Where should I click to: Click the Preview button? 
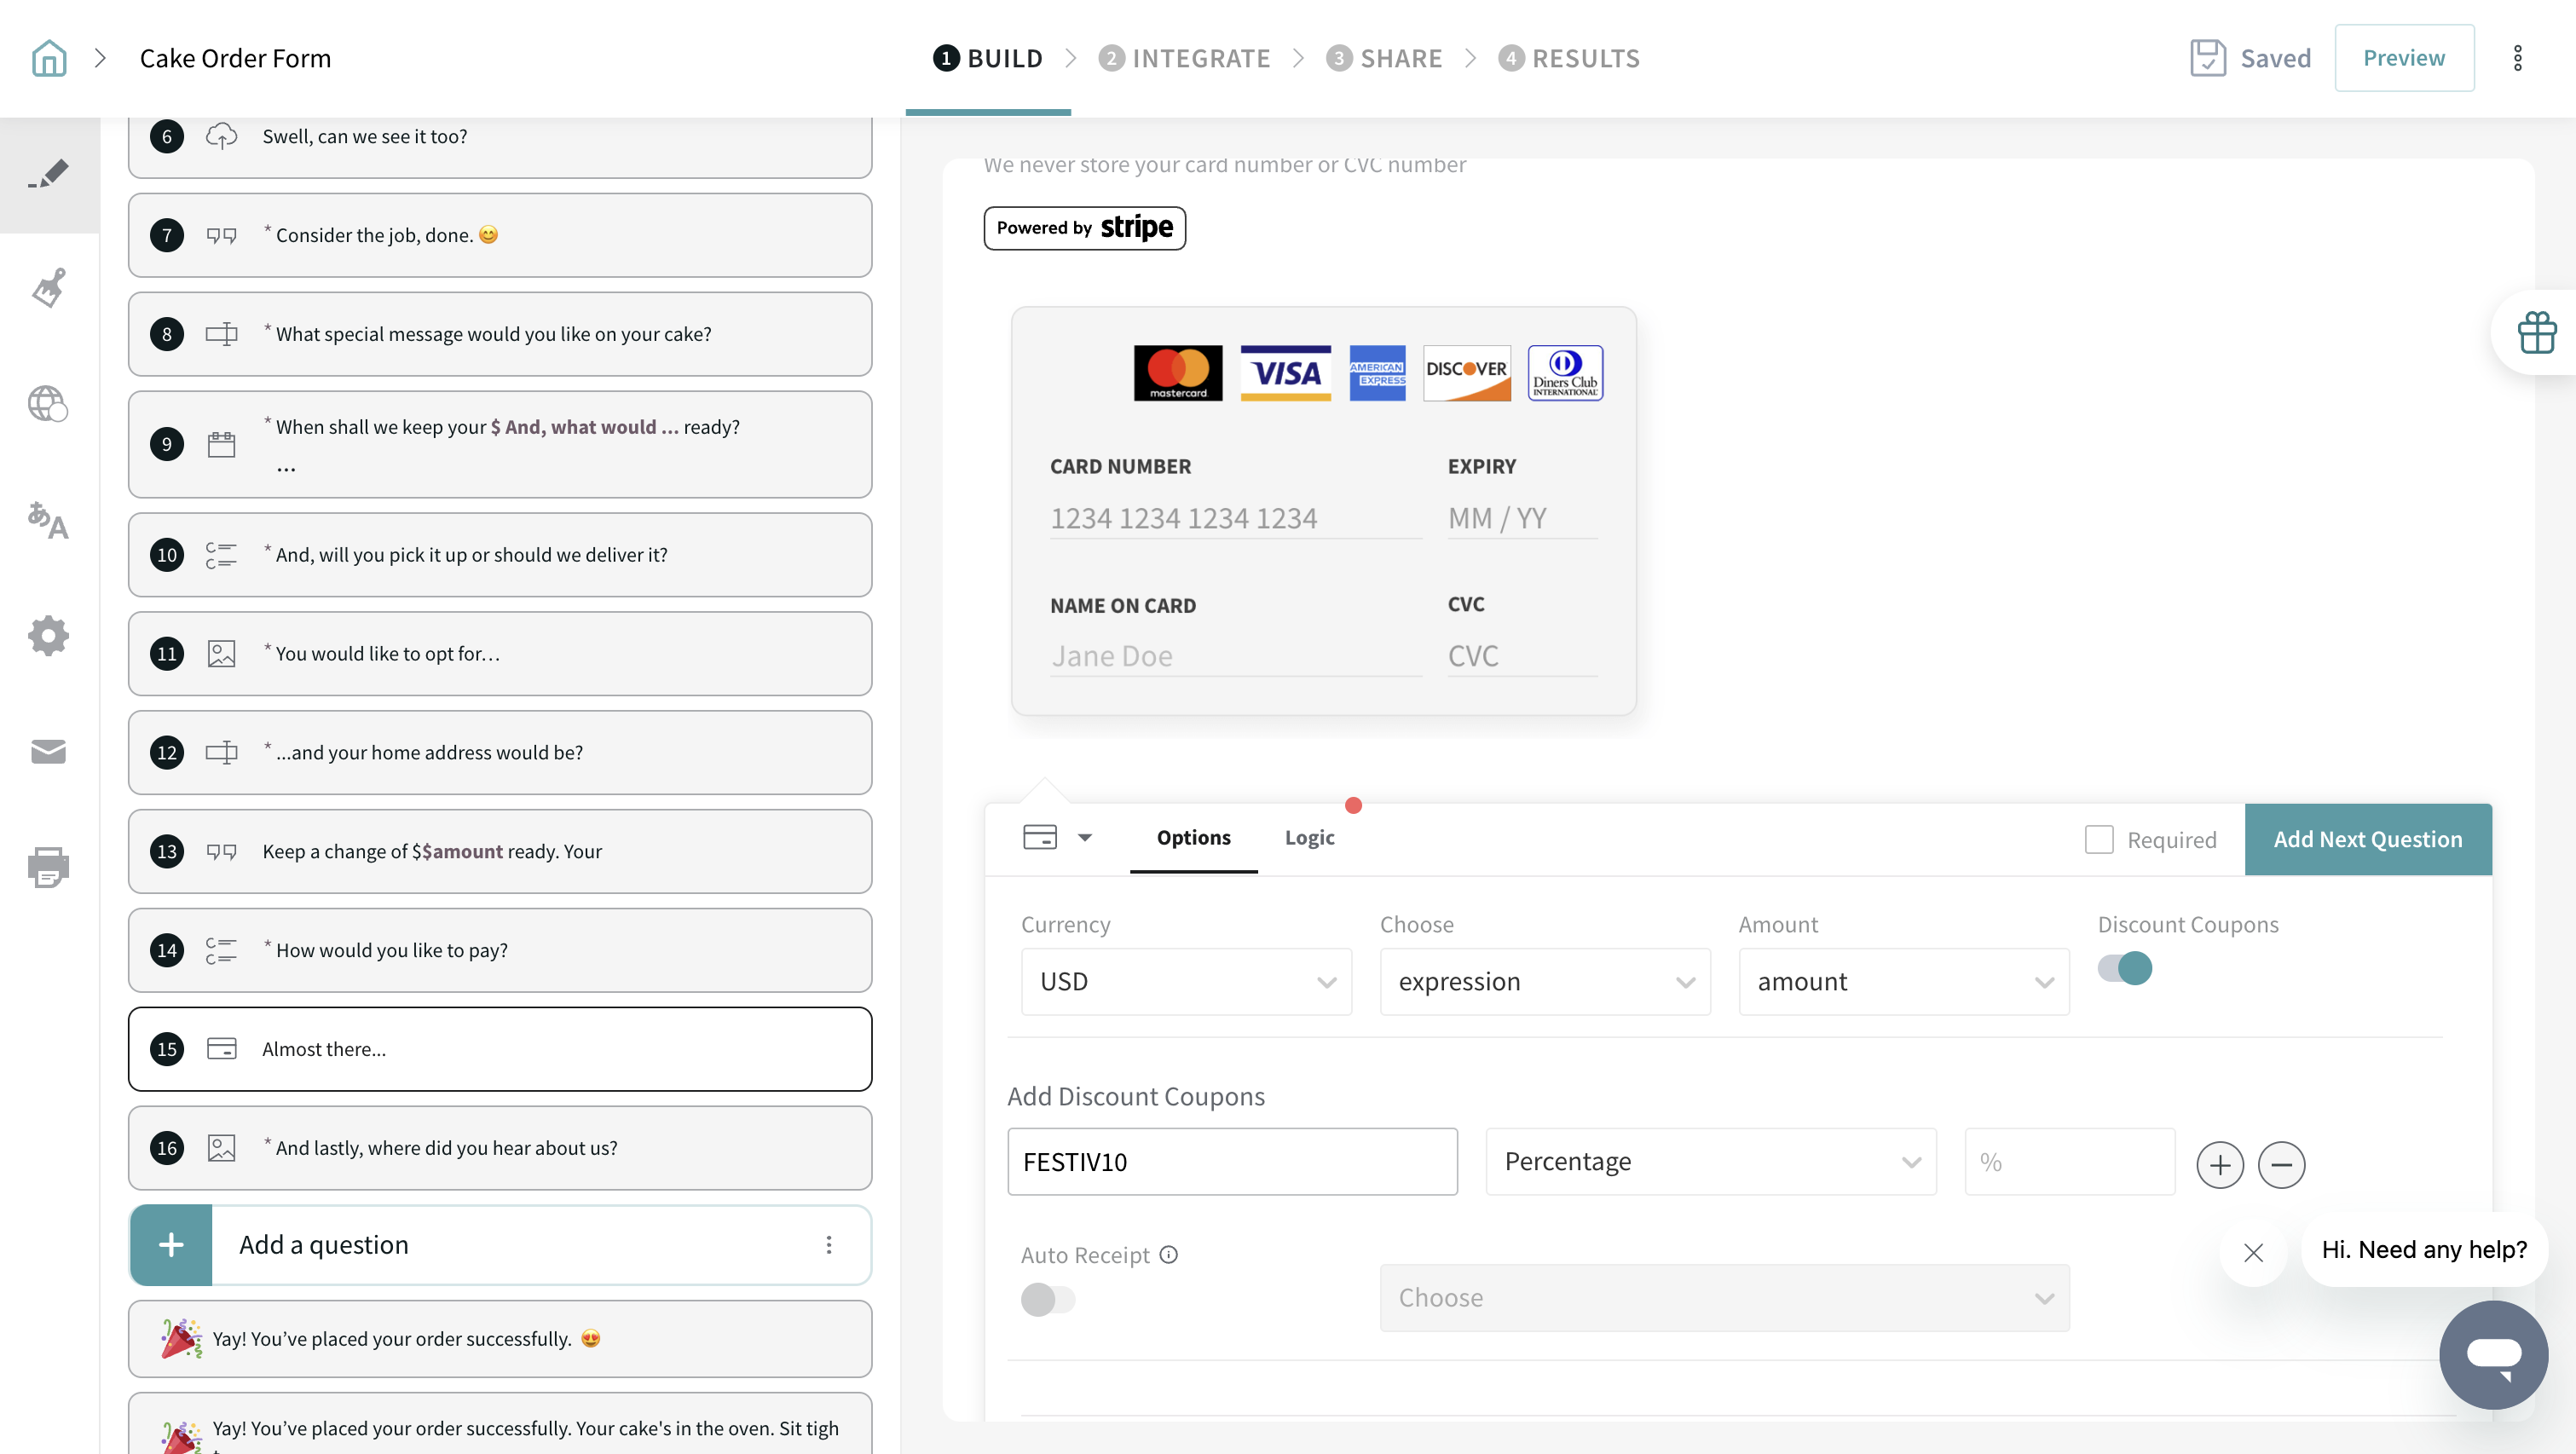2403,58
